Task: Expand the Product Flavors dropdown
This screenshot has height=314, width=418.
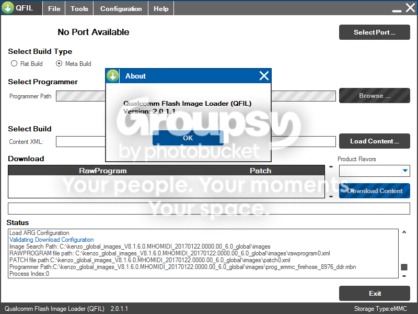Action: pyautogui.click(x=405, y=171)
